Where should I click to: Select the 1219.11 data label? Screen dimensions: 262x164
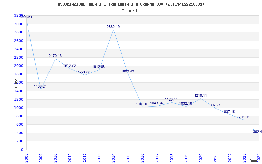200,95
